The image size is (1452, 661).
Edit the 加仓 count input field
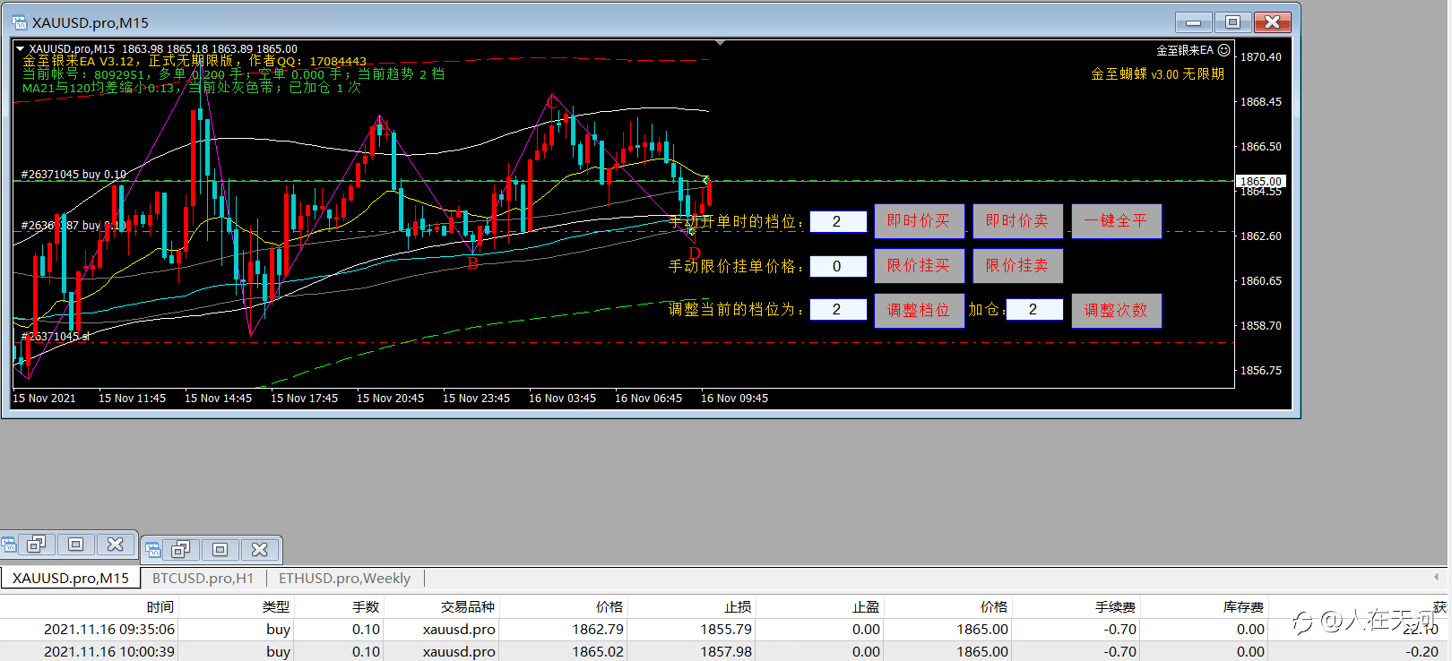tap(1034, 309)
